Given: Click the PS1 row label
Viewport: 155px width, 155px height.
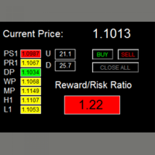Looking at the screenshot, I should click(x=11, y=53).
